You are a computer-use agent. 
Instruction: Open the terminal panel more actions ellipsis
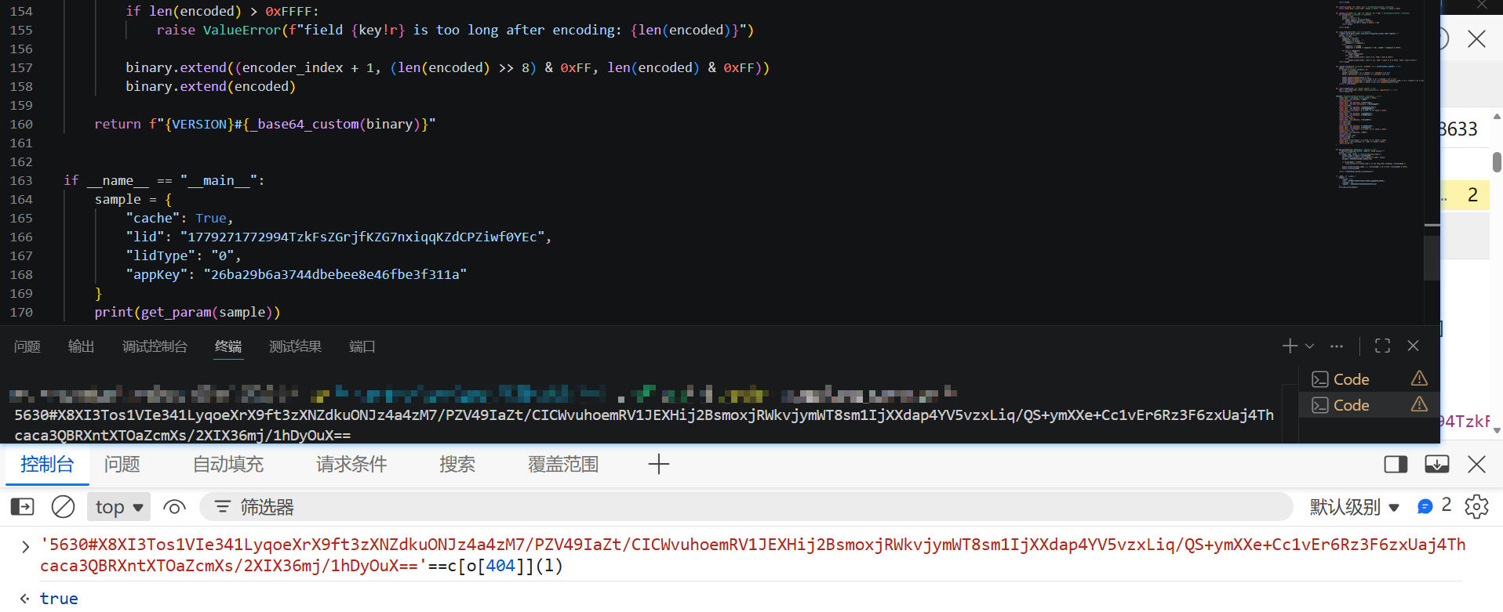1337,346
